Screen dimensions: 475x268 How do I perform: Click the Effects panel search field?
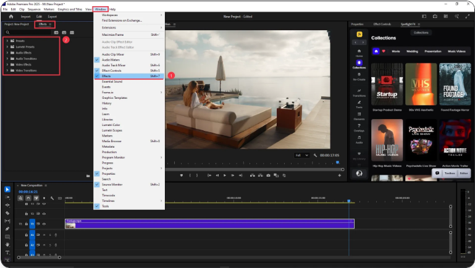tap(28, 32)
